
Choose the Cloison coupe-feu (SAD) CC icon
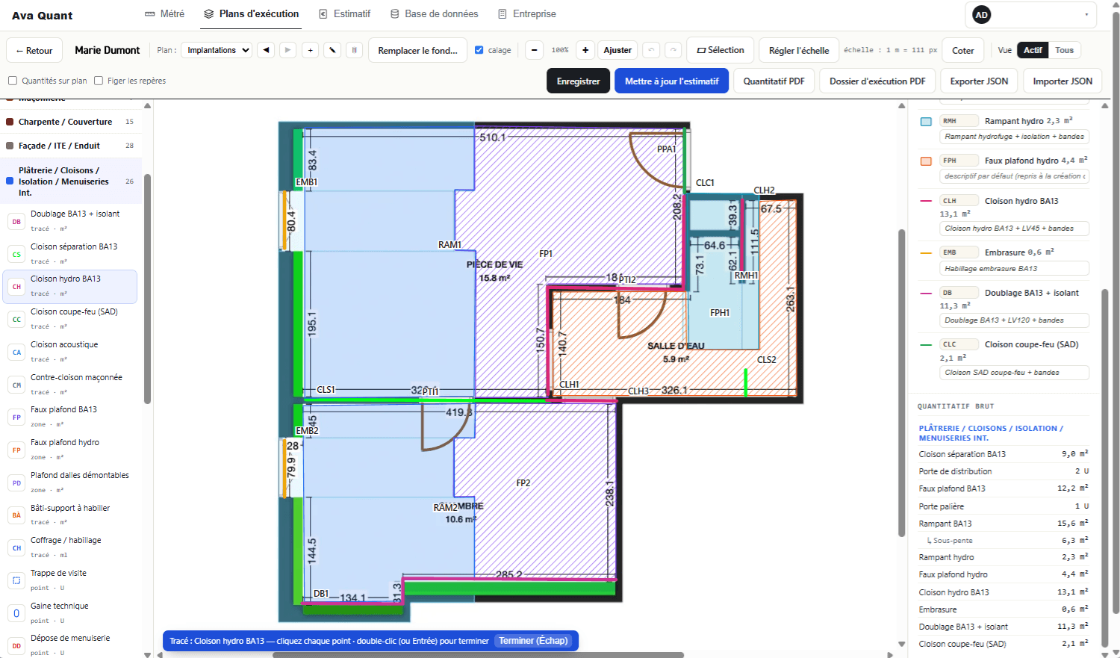click(16, 319)
